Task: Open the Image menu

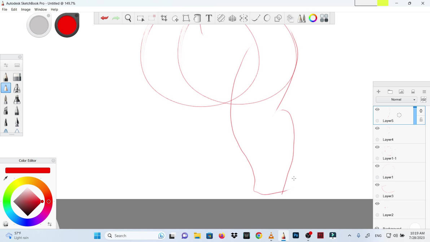Action: [26, 9]
